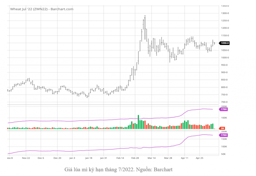This screenshot has height=176, width=256.
Task: Select the Feb 28 date label
Action: click(135, 158)
